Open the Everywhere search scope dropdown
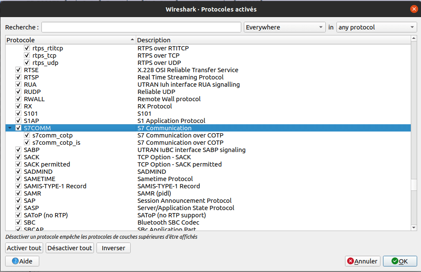 (285, 27)
